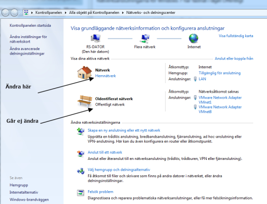Click the Flera nätverk icon

[x=145, y=39]
